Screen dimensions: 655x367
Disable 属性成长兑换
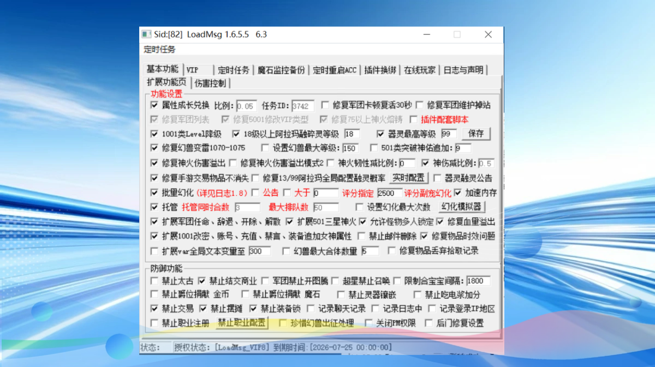[154, 105]
